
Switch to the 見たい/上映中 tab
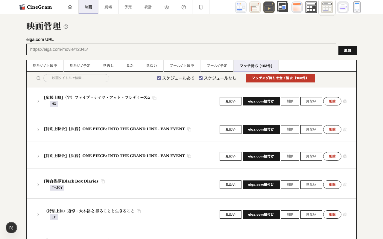[x=45, y=66]
